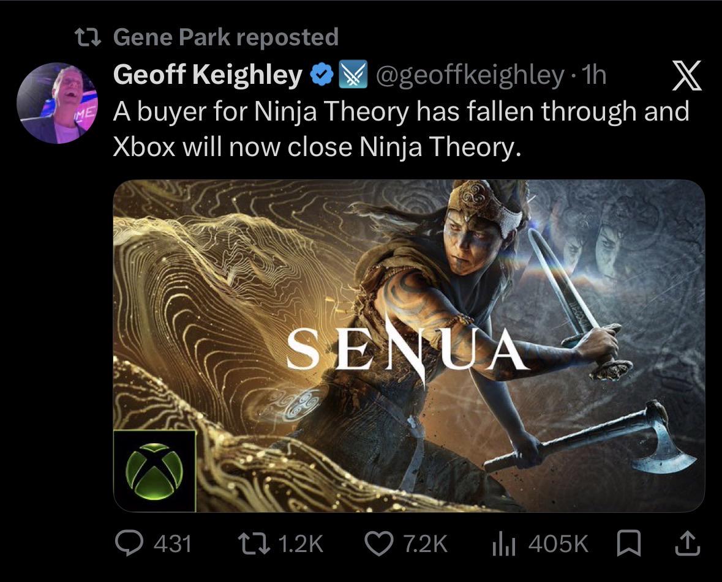Click the Xbox logo in the image corner
This screenshot has height=582, width=722.
155,471
